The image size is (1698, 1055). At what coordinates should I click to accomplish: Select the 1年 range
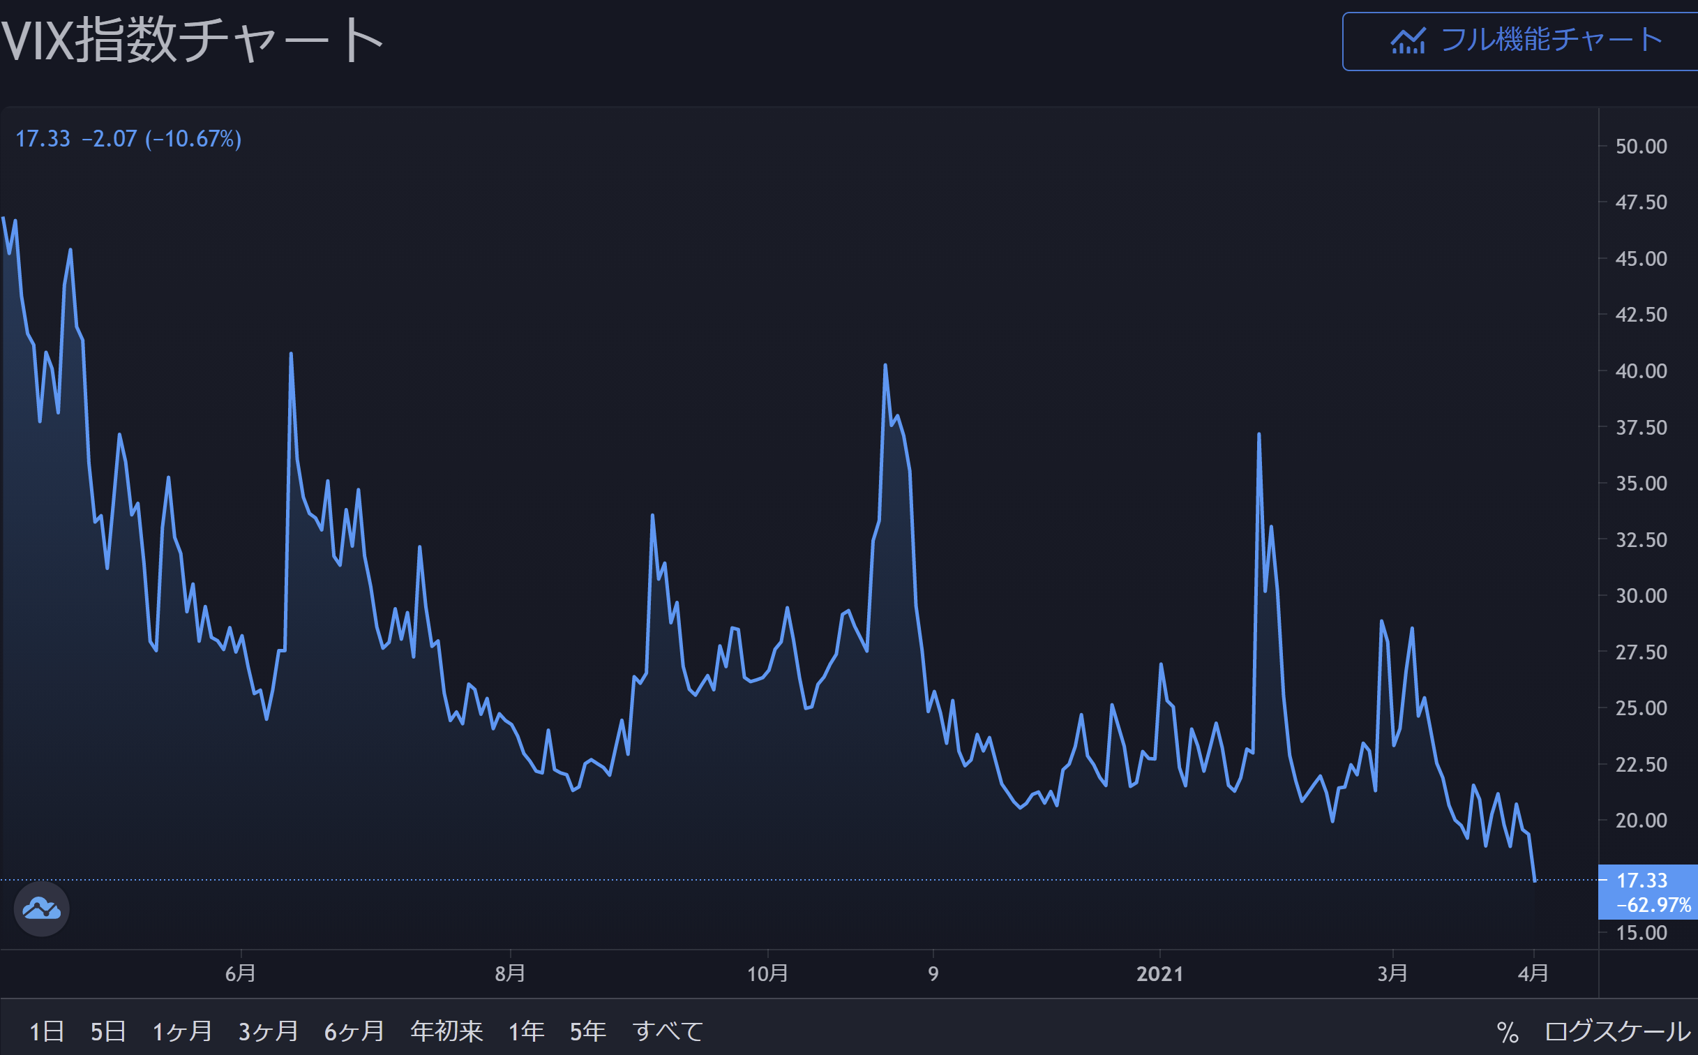pyautogui.click(x=526, y=1031)
